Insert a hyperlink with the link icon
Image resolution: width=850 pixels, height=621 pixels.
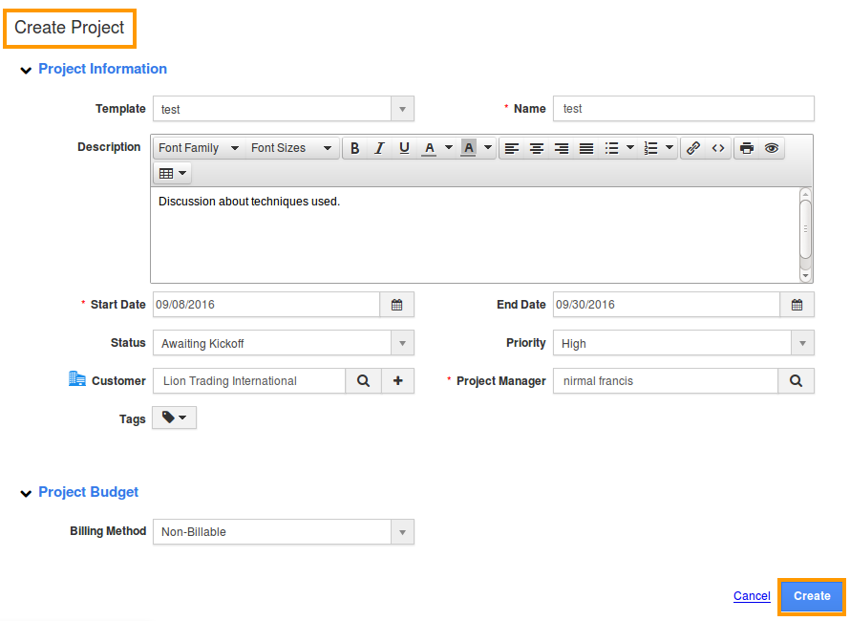[x=693, y=148]
